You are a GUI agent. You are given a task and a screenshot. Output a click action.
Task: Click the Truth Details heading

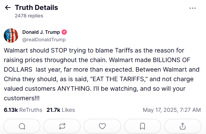click(36, 8)
